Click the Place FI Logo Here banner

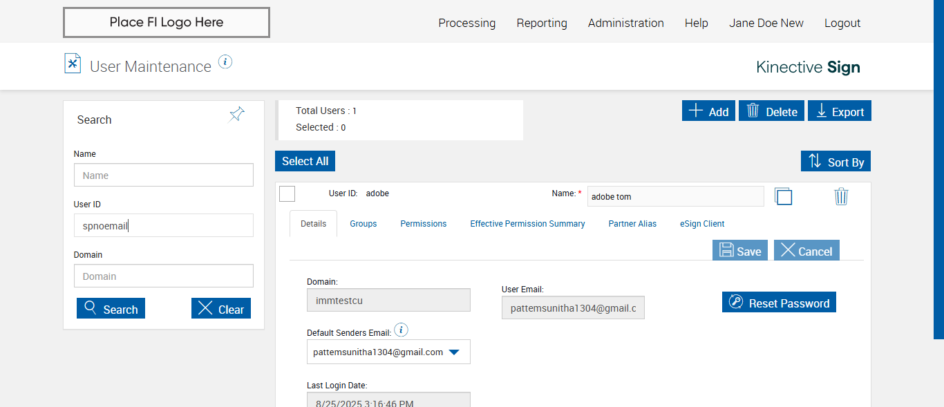click(167, 23)
